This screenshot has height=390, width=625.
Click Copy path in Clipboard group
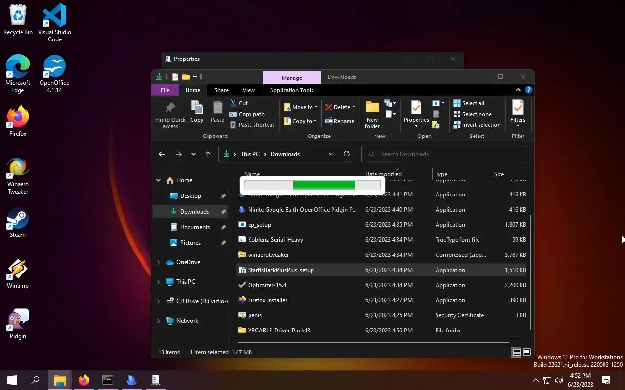coord(247,114)
